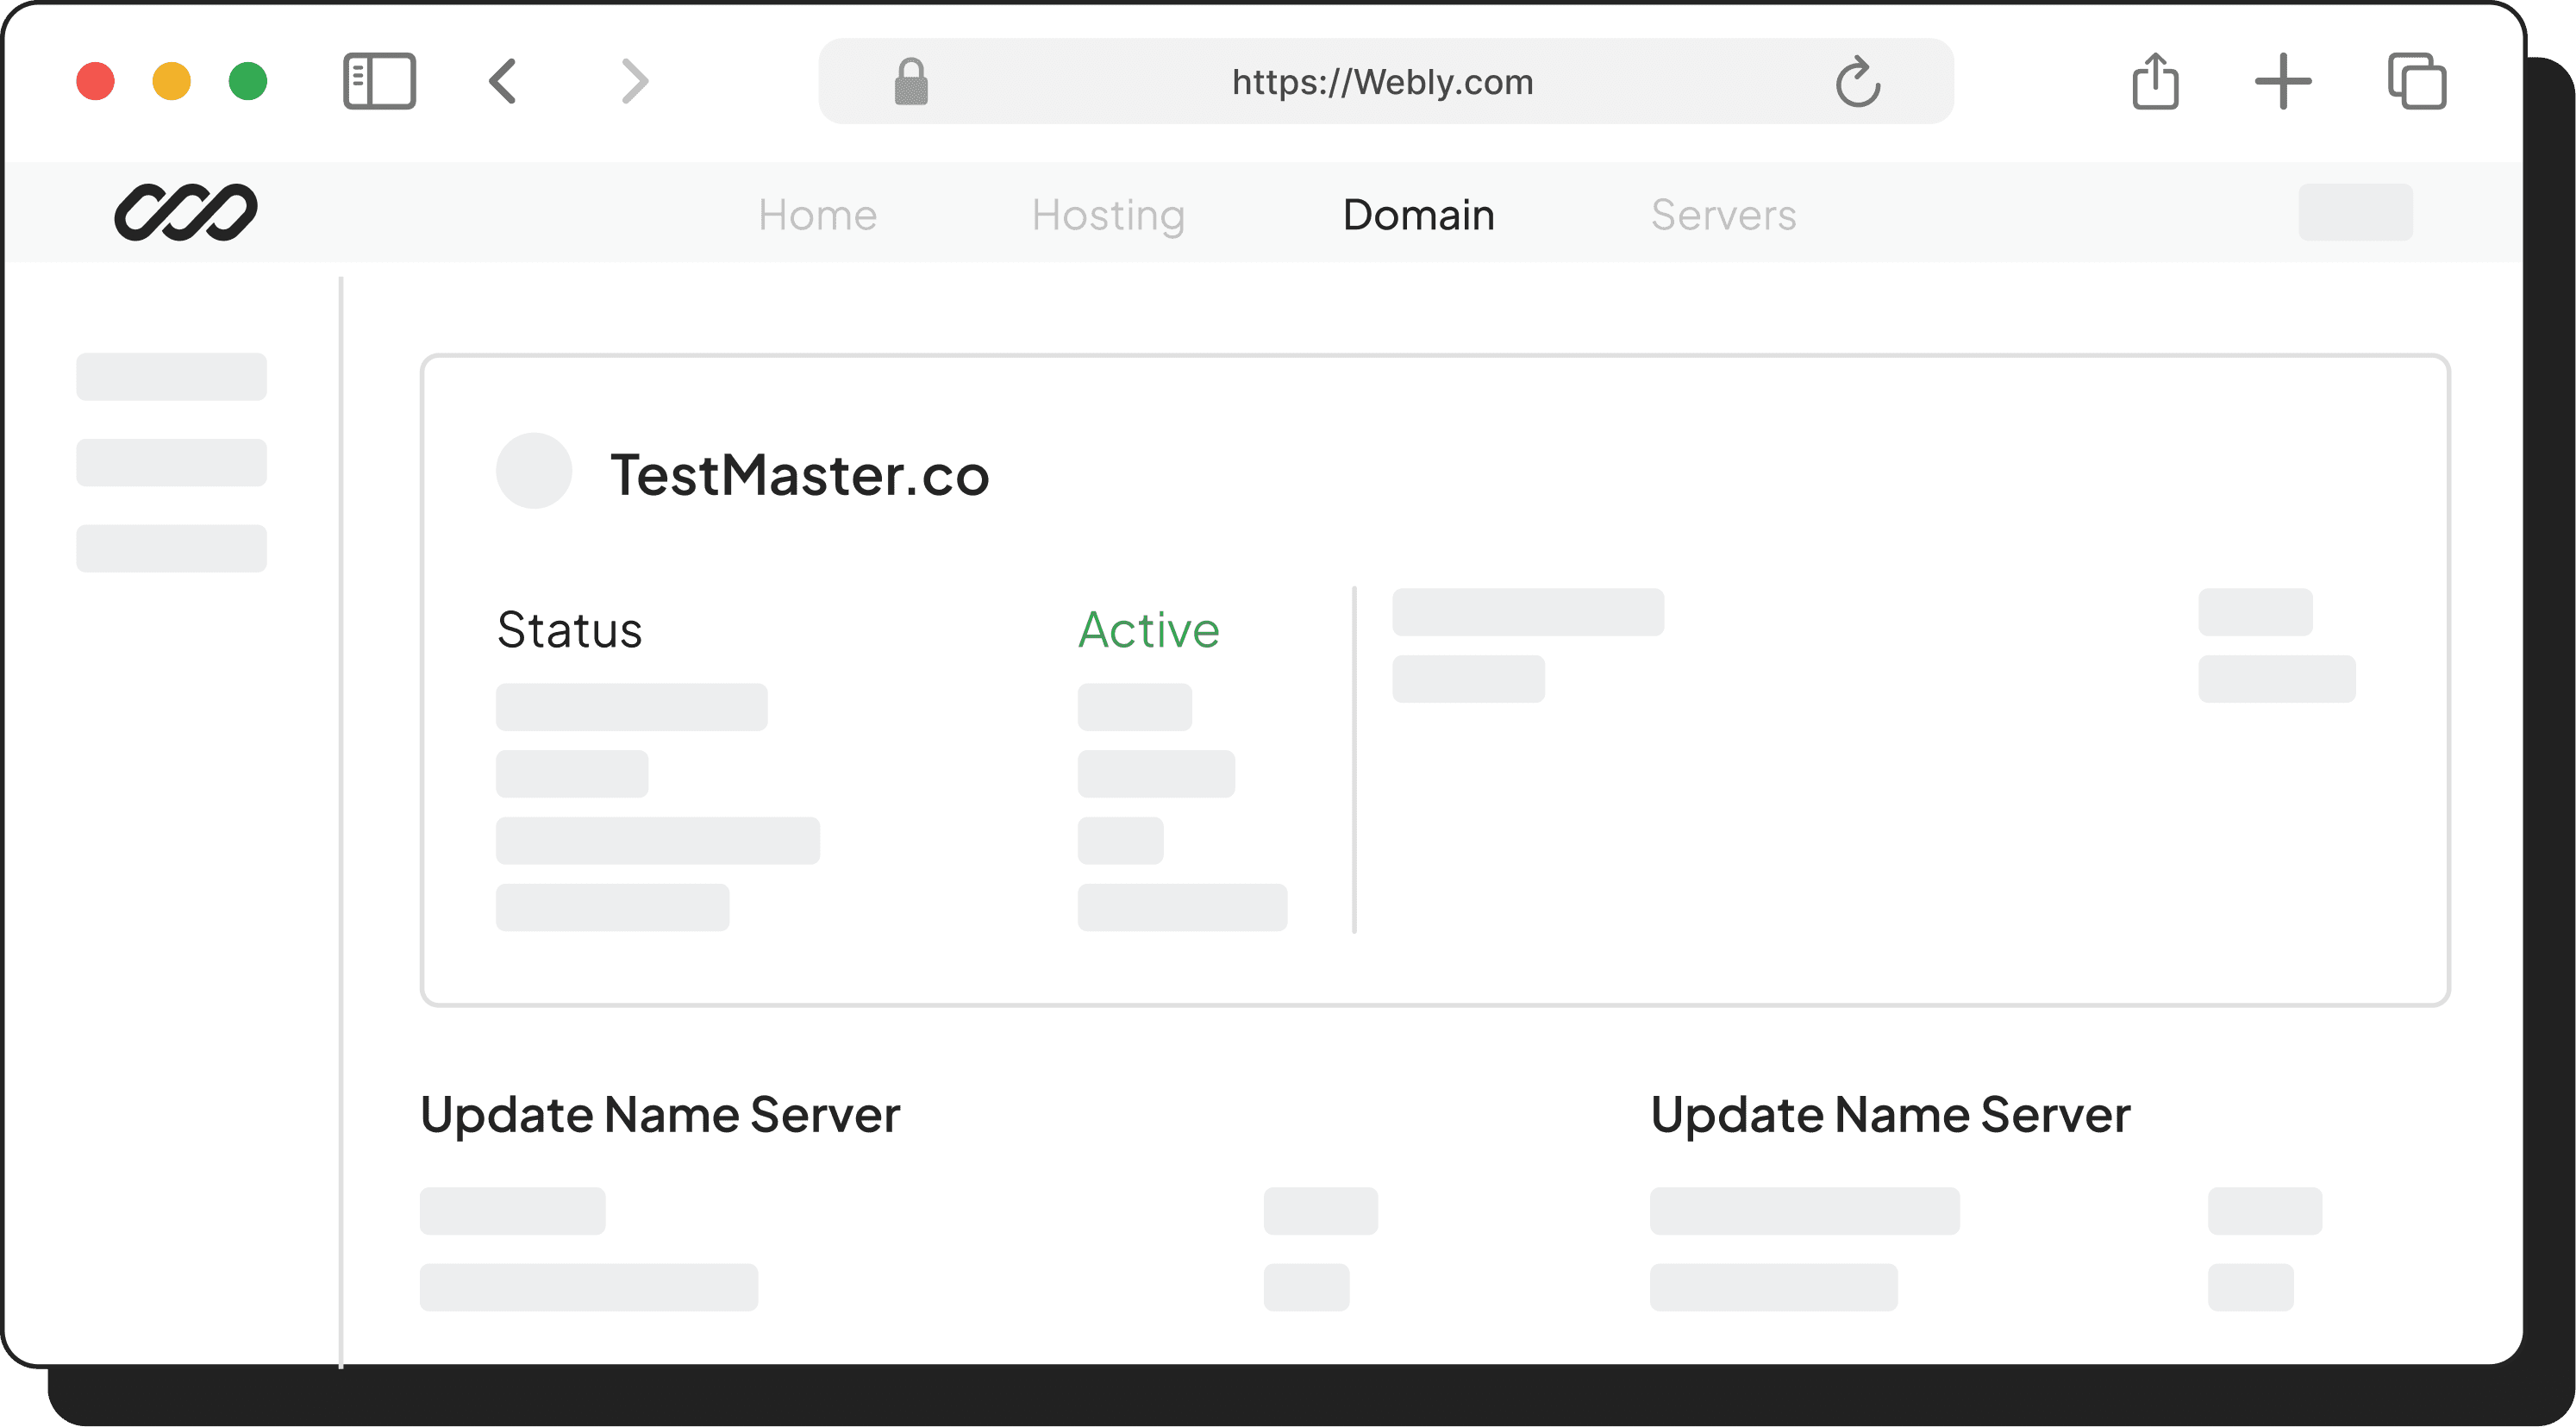This screenshot has width=2576, height=1427.
Task: Click the green Active status label
Action: coord(1148,630)
